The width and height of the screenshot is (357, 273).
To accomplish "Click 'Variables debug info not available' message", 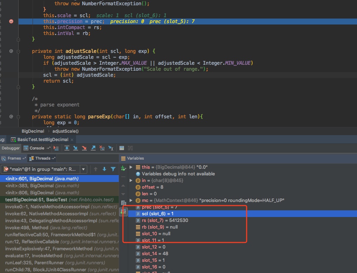I will [178, 174].
